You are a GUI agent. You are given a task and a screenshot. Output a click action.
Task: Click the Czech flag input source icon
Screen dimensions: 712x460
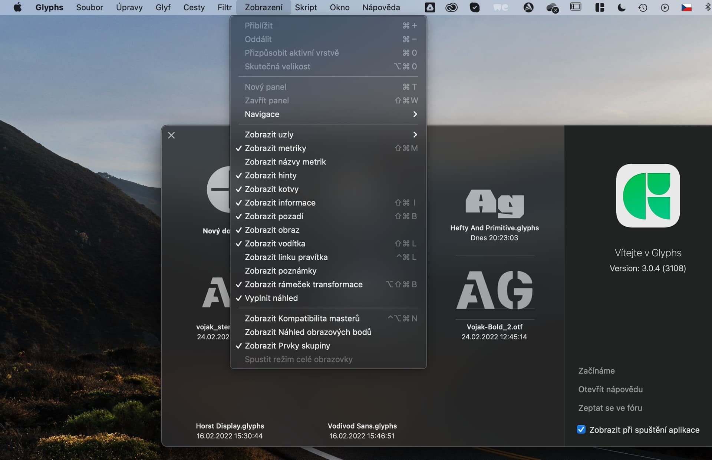pos(686,7)
